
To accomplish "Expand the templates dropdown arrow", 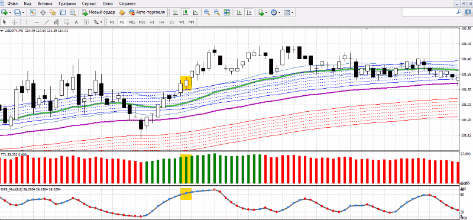I will (293, 12).
